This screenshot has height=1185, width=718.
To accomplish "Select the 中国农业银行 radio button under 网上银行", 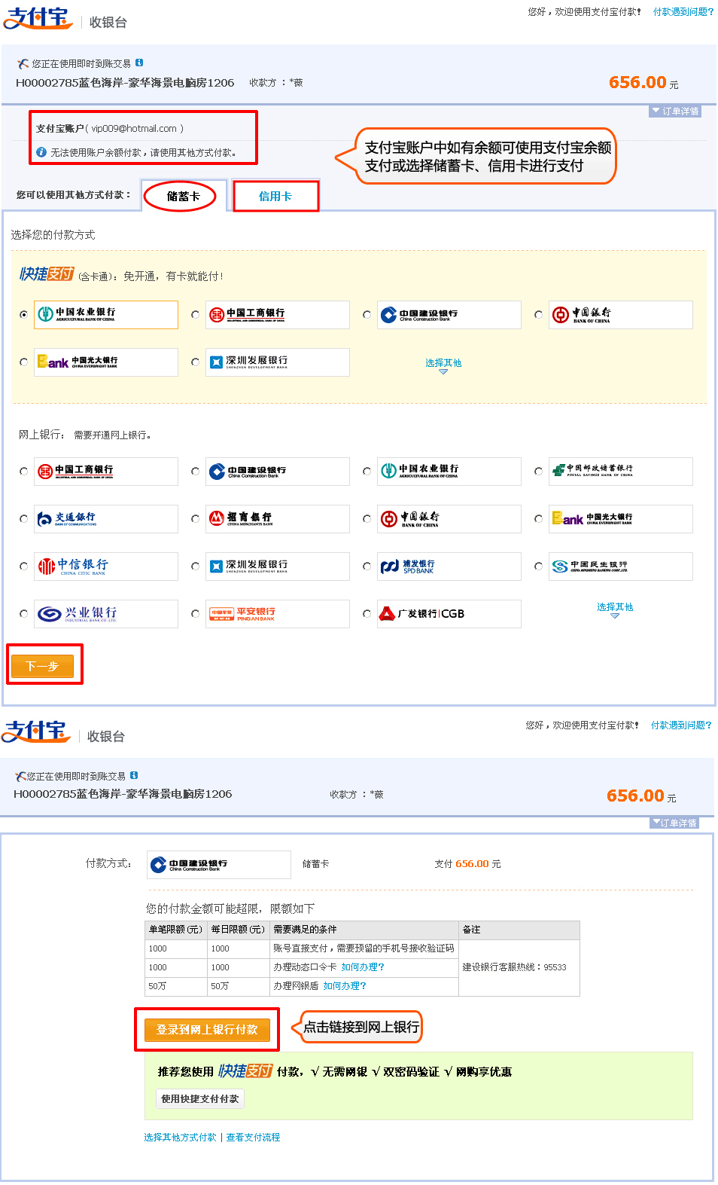I will [367, 472].
